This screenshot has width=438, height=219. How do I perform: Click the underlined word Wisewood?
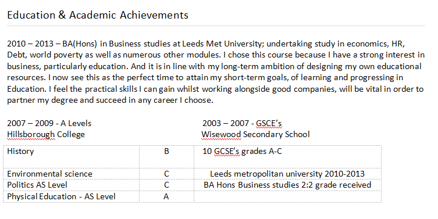(221, 134)
